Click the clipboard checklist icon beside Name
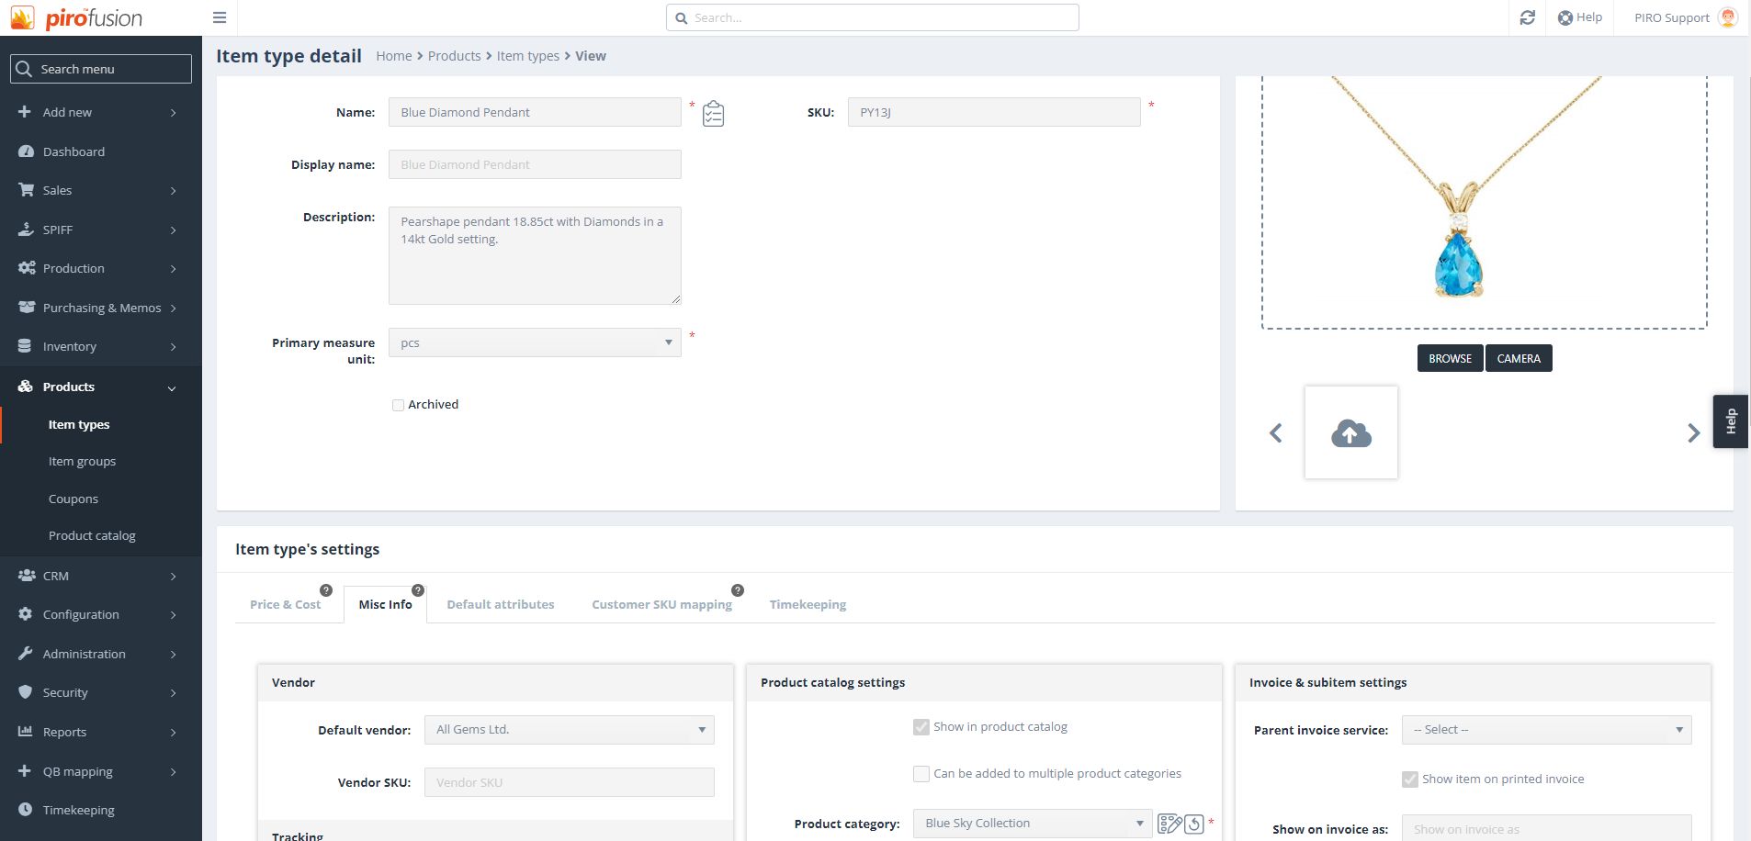This screenshot has width=1751, height=841. [x=713, y=114]
